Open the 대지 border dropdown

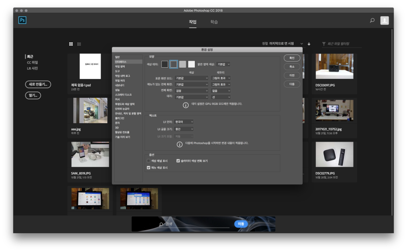coord(221,97)
